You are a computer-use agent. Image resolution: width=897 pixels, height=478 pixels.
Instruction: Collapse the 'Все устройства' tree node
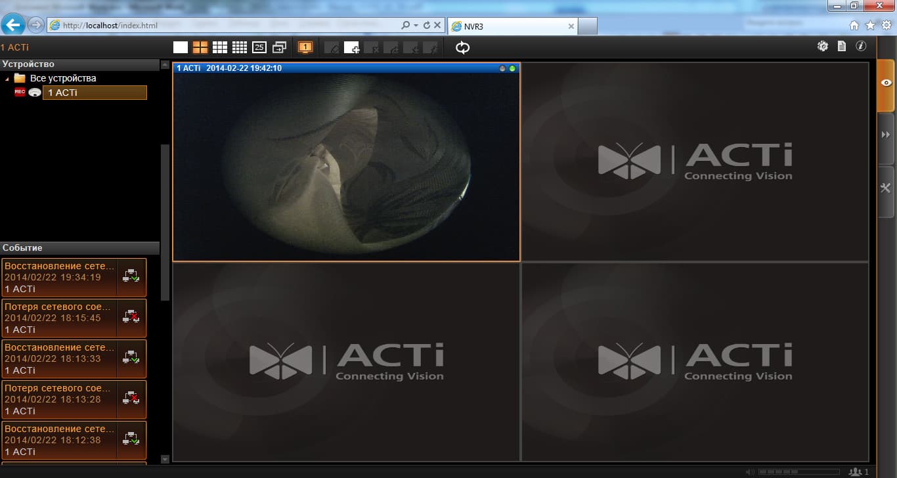pyautogui.click(x=7, y=79)
